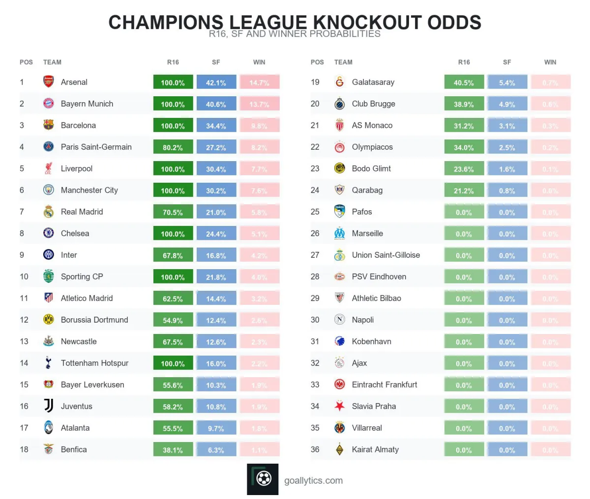Open the goallytics.com link
The height and width of the screenshot is (499, 590).
(313, 481)
